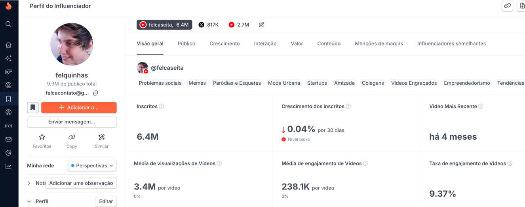Open the home icon in the sidebar
This screenshot has height=207, width=525.
(8, 45)
